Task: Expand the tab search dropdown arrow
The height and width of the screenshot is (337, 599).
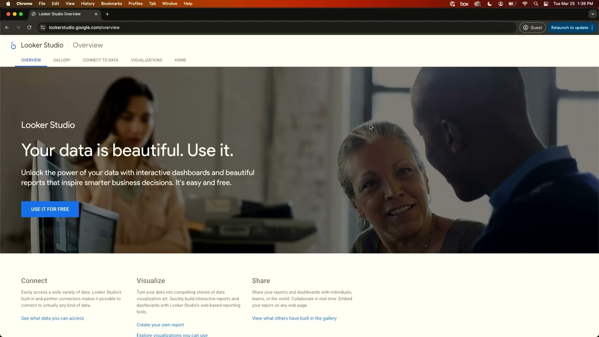Action: click(x=592, y=14)
